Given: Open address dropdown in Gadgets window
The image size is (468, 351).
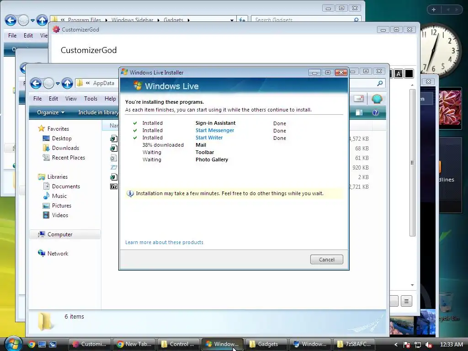Looking at the screenshot, I should (232, 20).
